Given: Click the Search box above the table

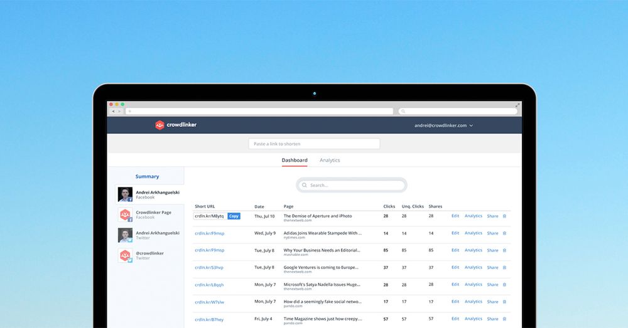Looking at the screenshot, I should click(x=352, y=185).
